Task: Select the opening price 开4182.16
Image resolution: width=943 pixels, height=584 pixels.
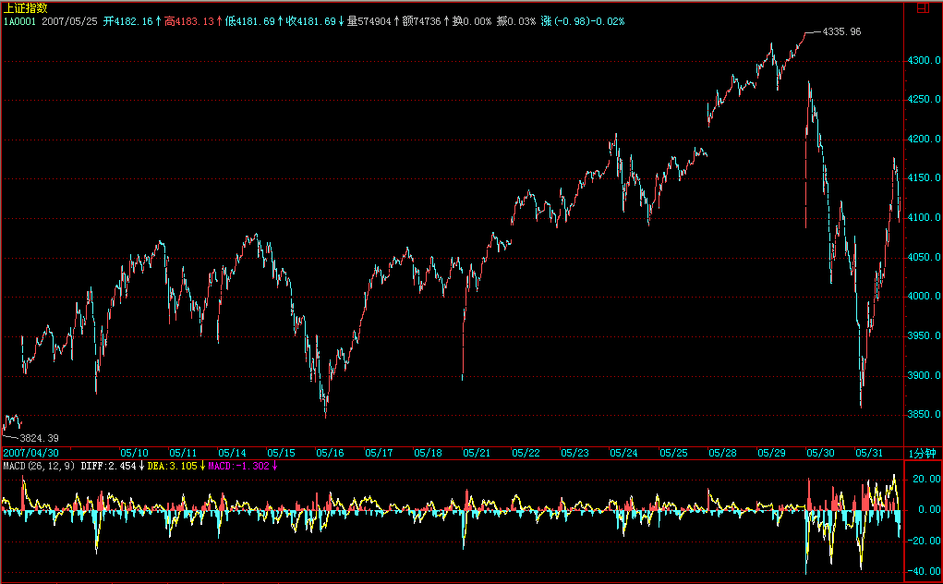Action: point(130,19)
